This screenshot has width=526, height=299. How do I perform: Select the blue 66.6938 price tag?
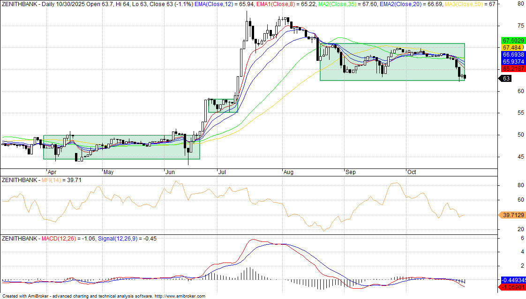(512, 55)
